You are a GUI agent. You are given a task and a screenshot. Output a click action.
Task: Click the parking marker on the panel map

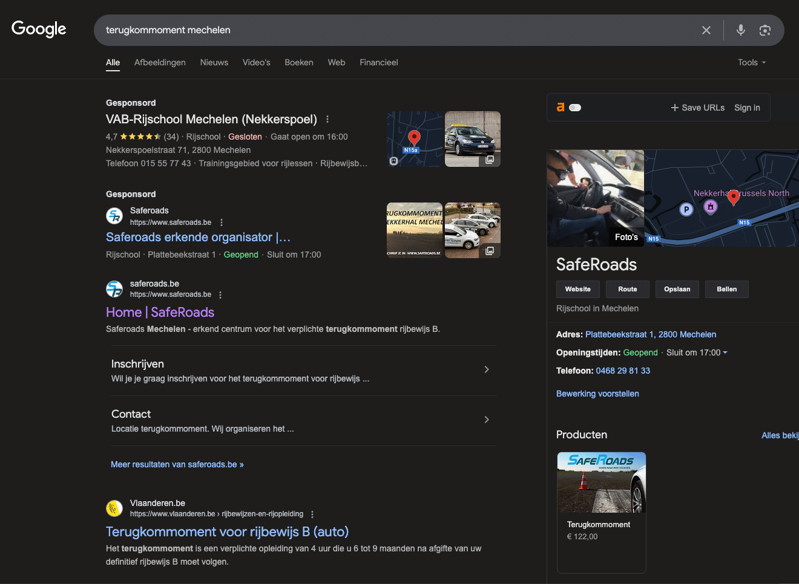[686, 210]
